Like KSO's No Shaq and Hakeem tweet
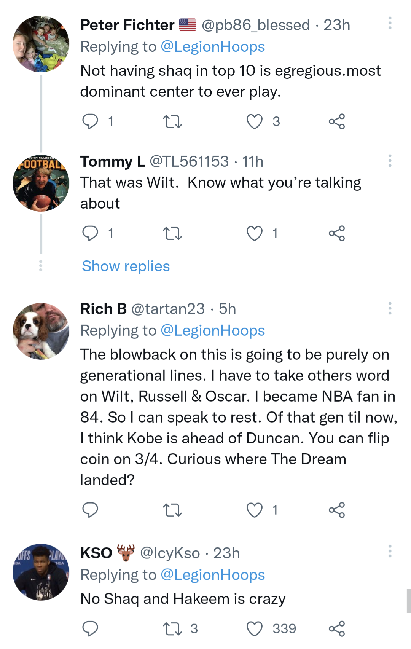The height and width of the screenshot is (649, 411). coord(255,629)
